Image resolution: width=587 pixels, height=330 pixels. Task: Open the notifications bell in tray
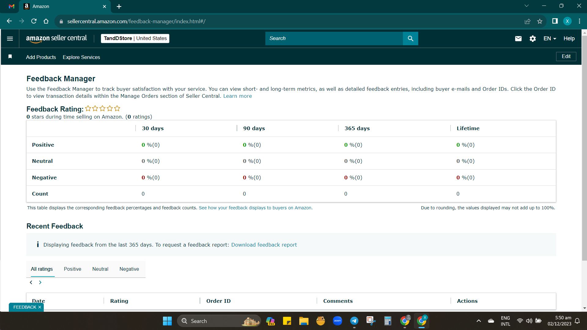(x=577, y=321)
